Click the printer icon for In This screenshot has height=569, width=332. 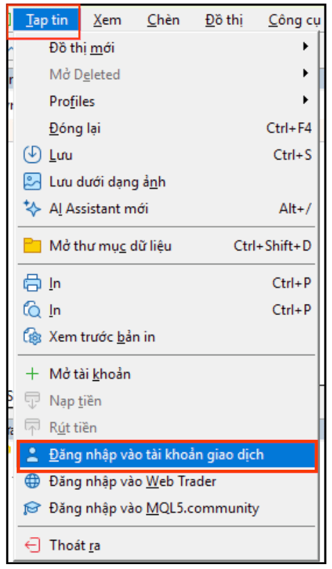(32, 283)
